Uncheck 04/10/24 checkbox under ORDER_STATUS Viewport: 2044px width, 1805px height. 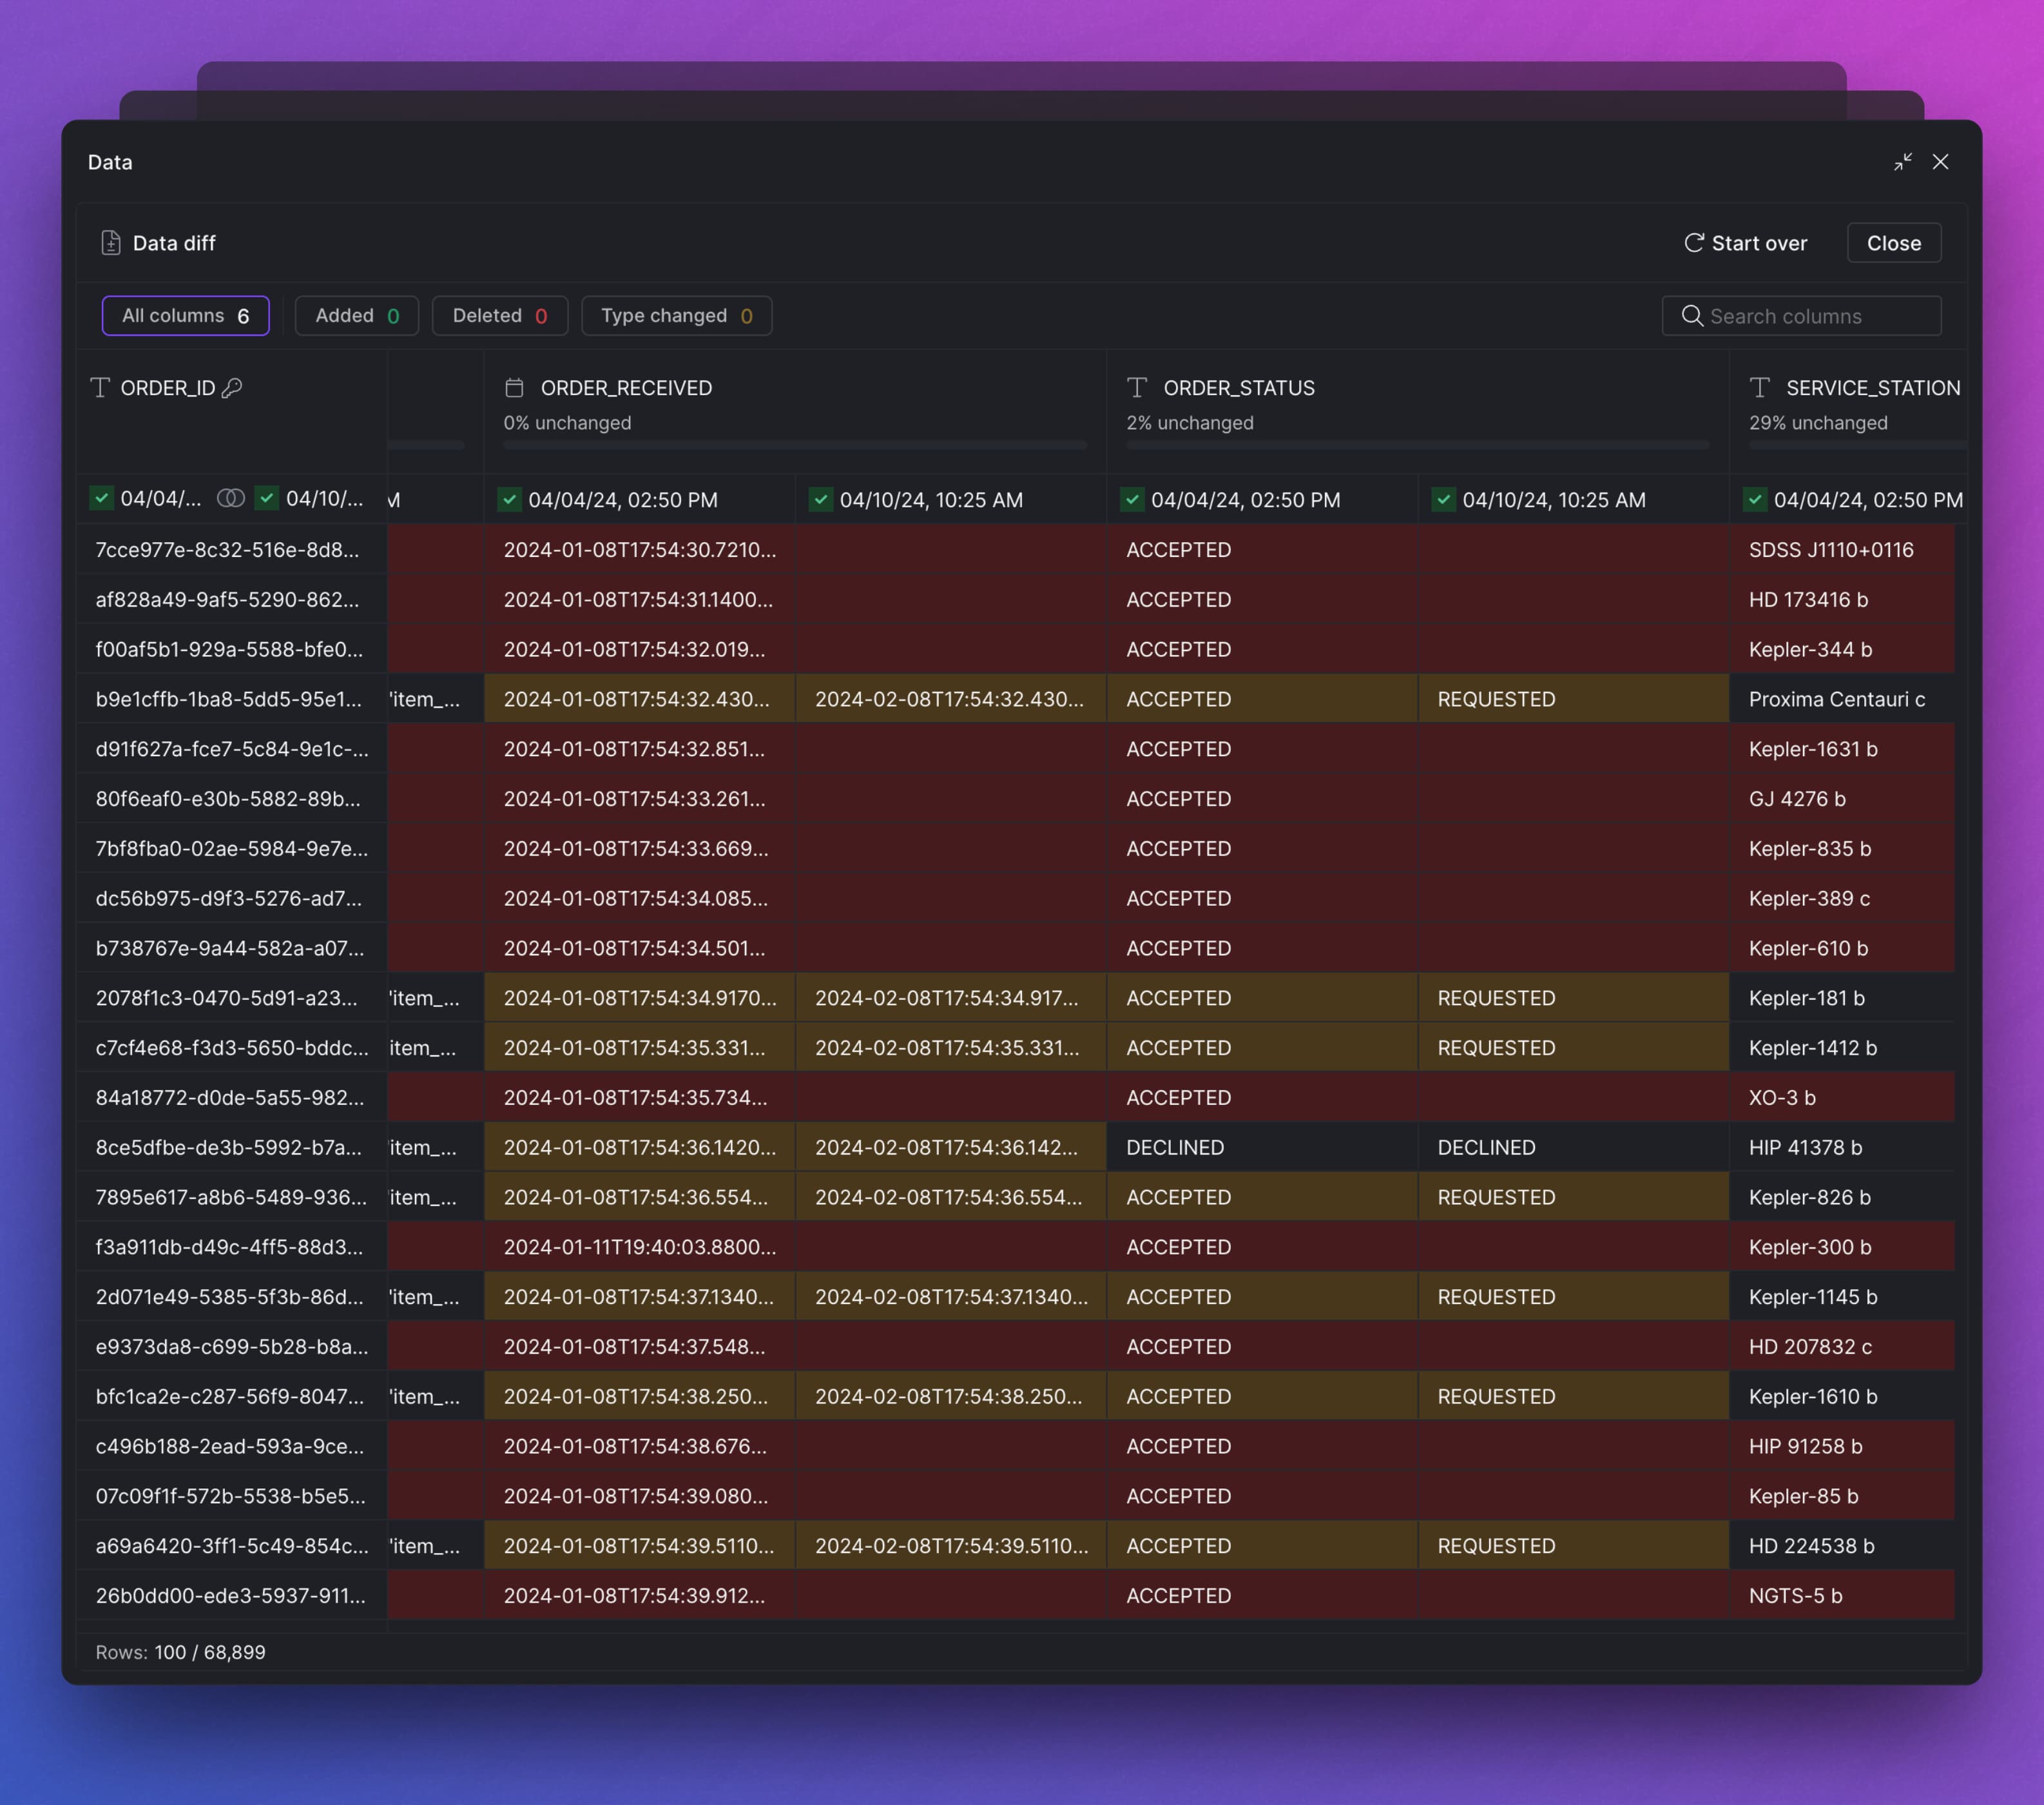tap(1443, 500)
